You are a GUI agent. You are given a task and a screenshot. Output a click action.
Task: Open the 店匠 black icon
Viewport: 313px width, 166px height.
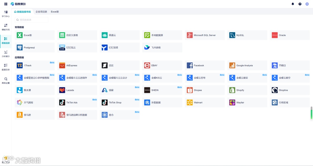click(105, 65)
